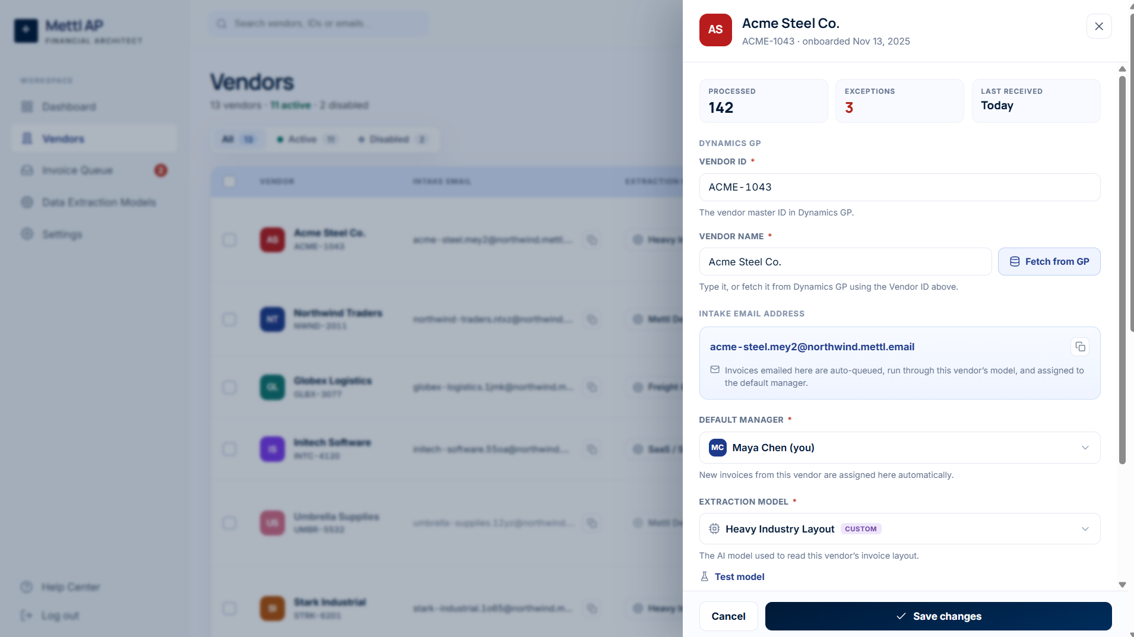Click the acme-steel intake email link
The height and width of the screenshot is (637, 1134).
812,347
